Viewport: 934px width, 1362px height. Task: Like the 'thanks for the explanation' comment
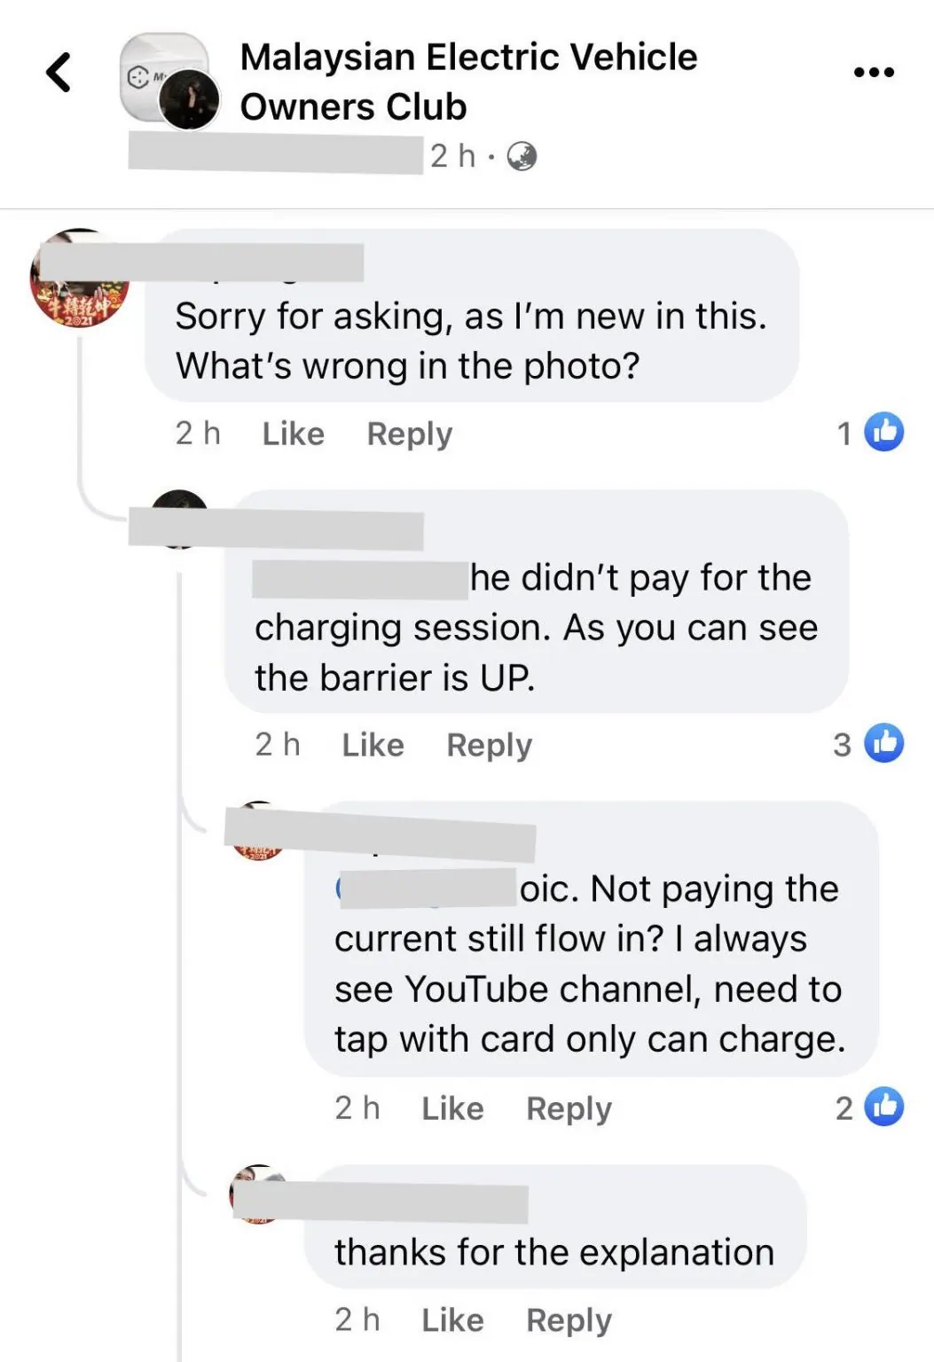[x=453, y=1320]
